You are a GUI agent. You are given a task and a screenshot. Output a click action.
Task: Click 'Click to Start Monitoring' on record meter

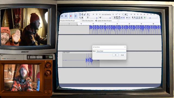pos(106,14)
